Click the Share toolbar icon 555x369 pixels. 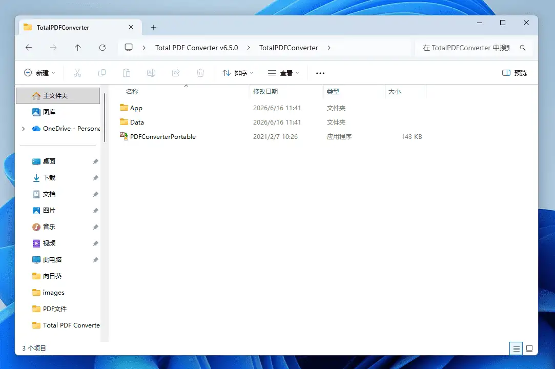(x=176, y=73)
